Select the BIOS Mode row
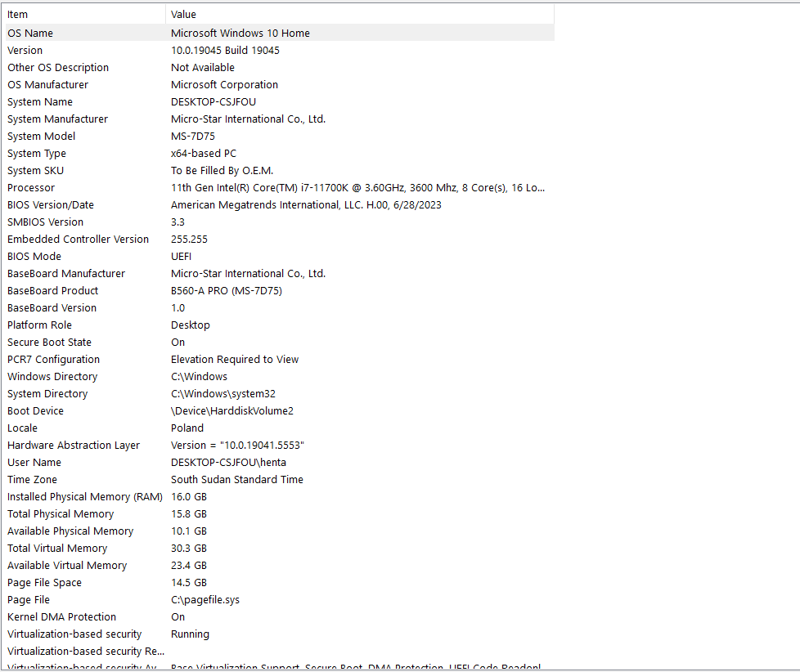Viewport: 800px width, 672px height. pos(280,257)
